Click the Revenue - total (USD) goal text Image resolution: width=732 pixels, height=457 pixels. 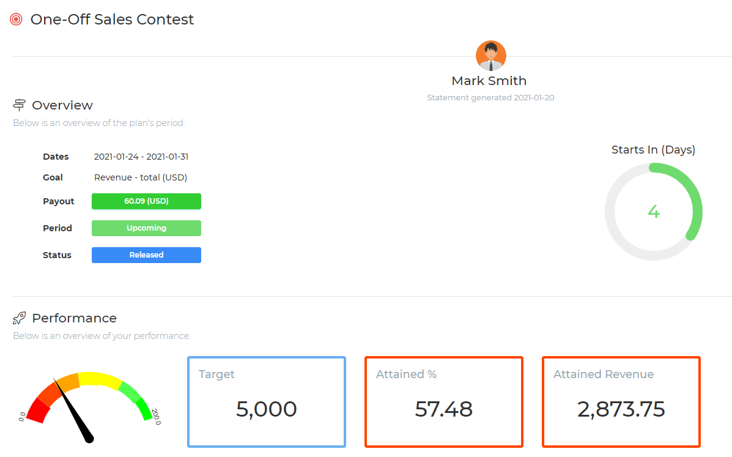click(141, 177)
